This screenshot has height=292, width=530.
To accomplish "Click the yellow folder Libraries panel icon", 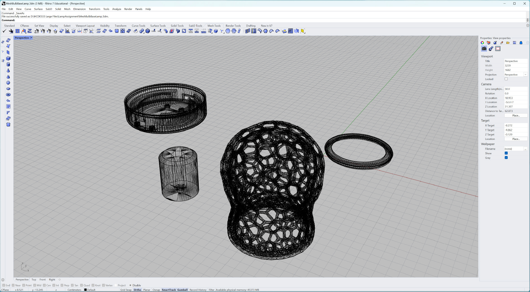I will point(508,43).
